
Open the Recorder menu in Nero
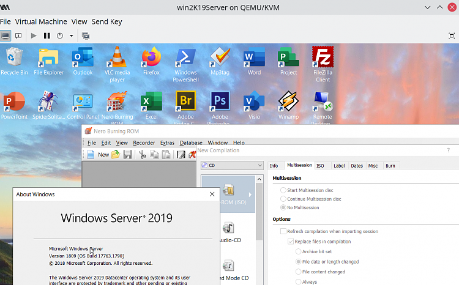click(144, 142)
